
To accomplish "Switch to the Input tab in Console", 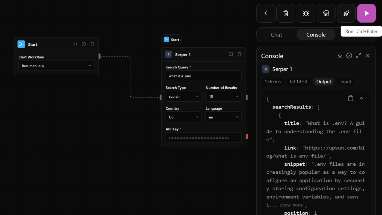I will click(x=346, y=82).
